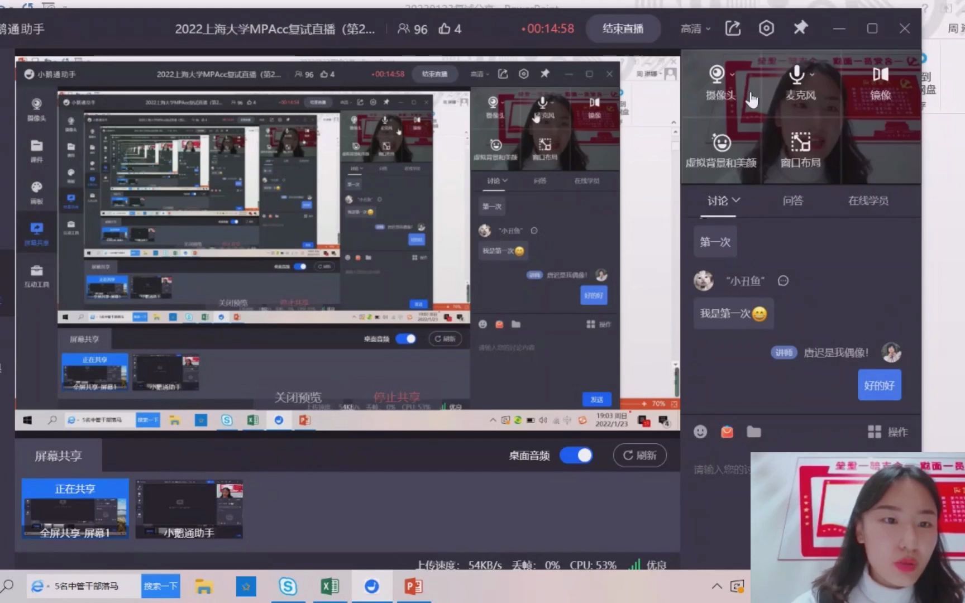Viewport: 965px width, 603px height.
Task: Select 画板 in the preview's left sidebar
Action: [36, 193]
